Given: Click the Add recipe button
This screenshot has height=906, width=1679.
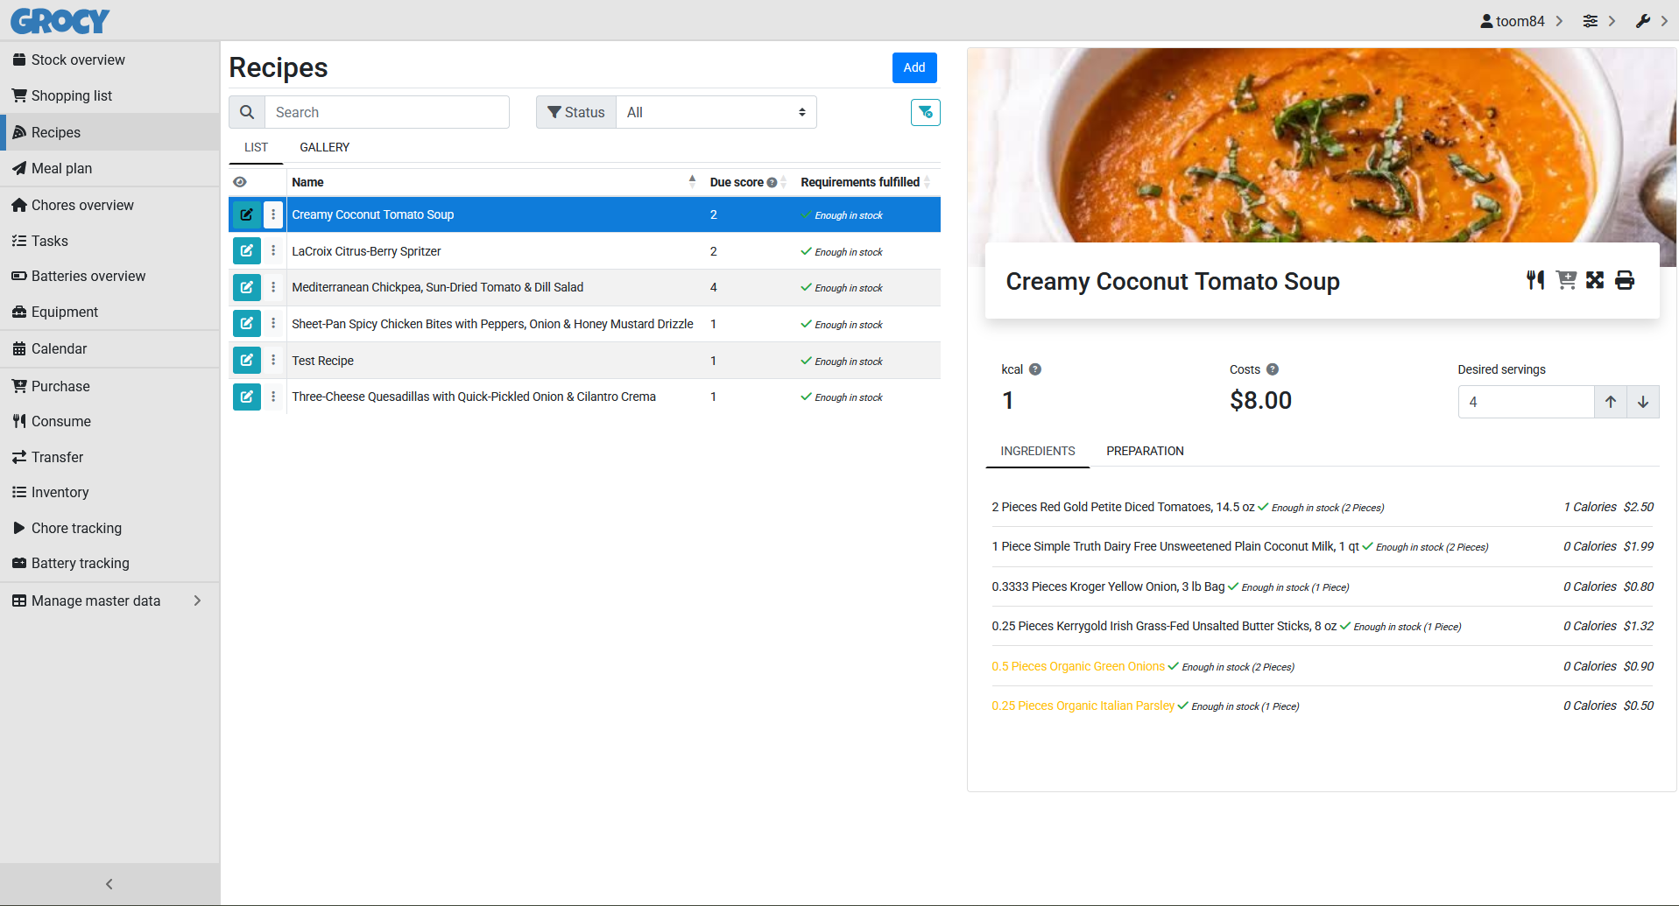Looking at the screenshot, I should coord(914,67).
